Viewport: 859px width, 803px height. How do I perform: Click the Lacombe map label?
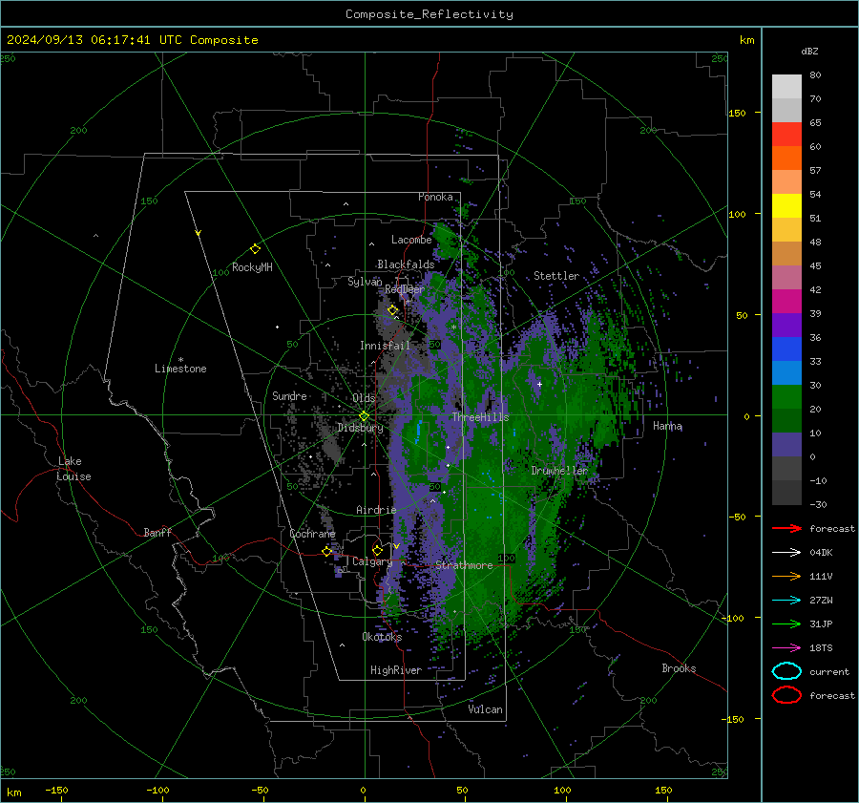coord(411,240)
